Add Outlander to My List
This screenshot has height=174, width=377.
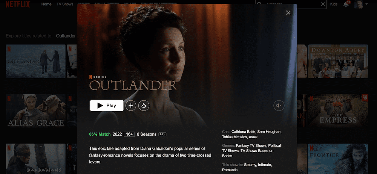pyautogui.click(x=131, y=106)
